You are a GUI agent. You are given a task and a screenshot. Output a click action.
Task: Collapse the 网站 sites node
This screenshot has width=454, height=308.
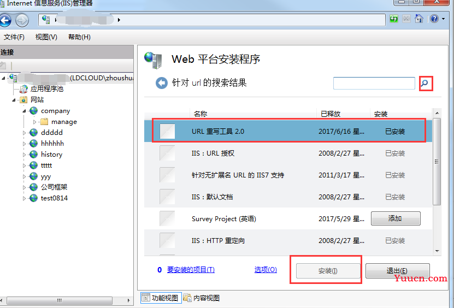pos(14,100)
